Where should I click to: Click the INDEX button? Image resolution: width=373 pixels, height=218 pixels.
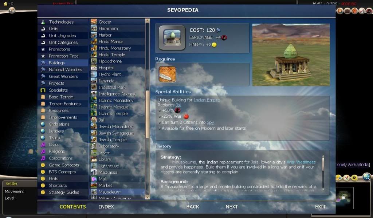[x=106, y=207]
